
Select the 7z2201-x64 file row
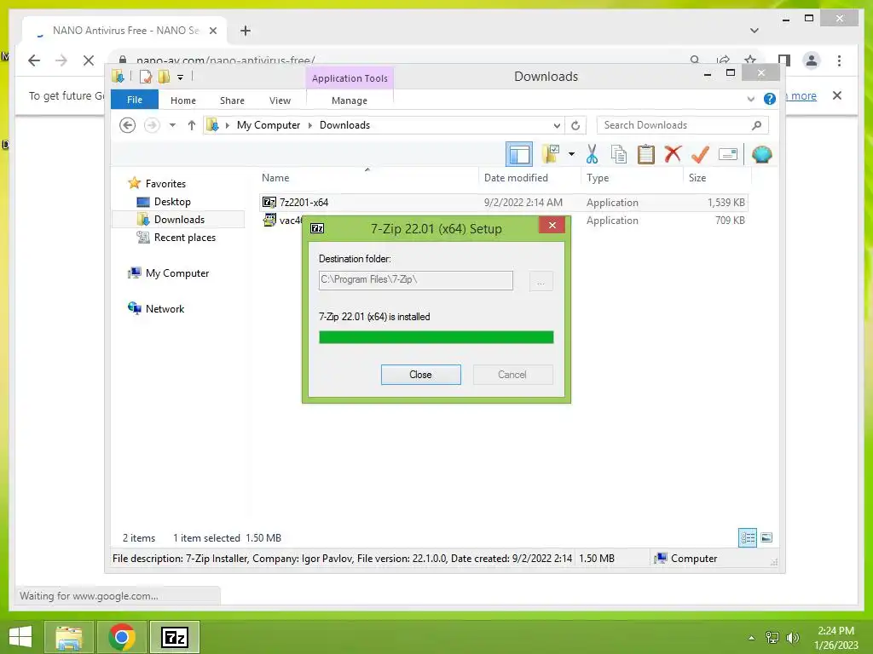[503, 203]
